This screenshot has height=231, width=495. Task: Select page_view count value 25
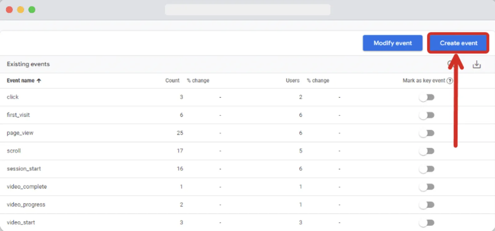180,133
